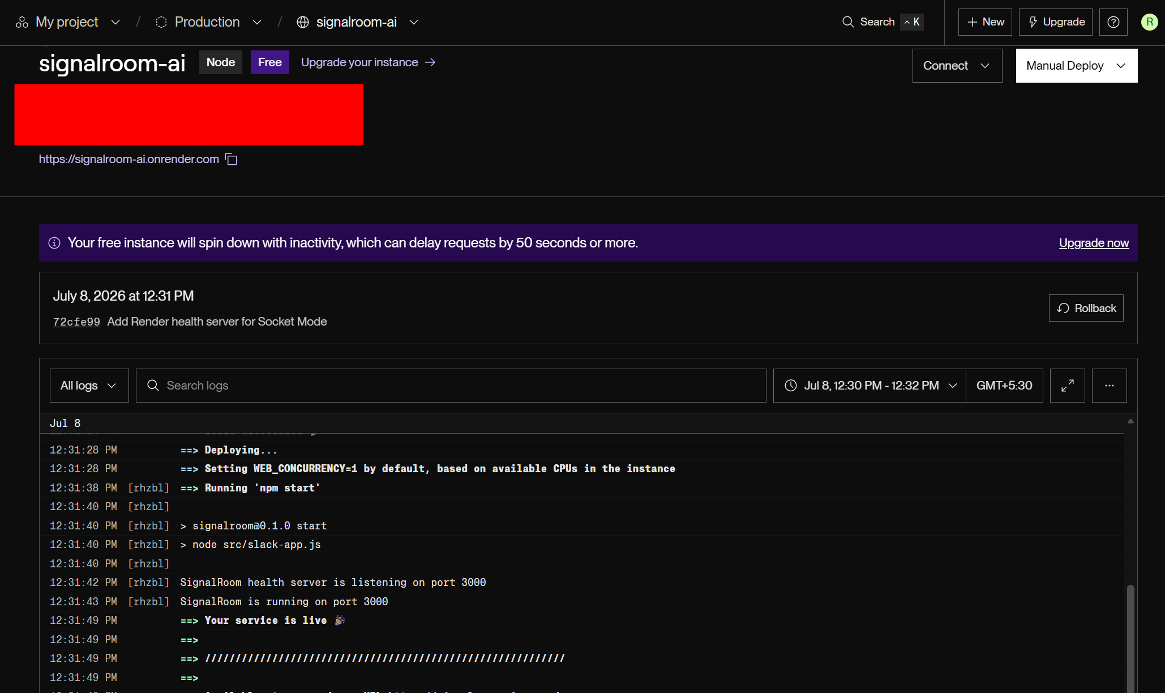Click the Upgrade now link
Screen dimensions: 1165x693
(x=1094, y=243)
